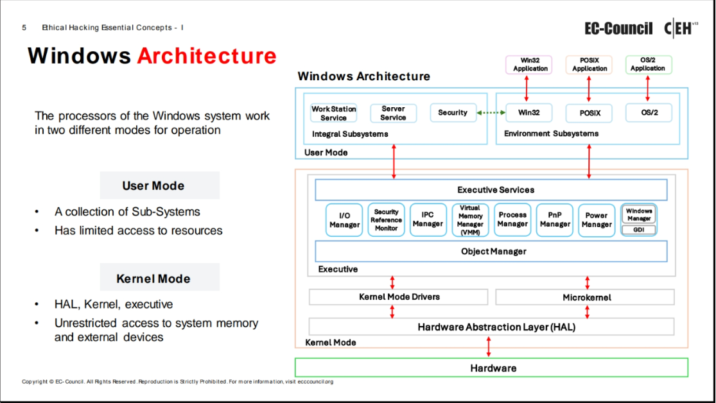Select the I/O Manager box
The image size is (716, 403).
click(x=344, y=220)
